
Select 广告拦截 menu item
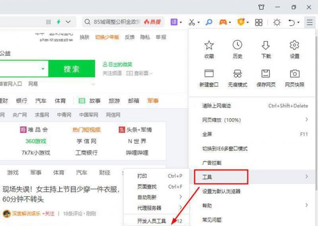(x=252, y=163)
